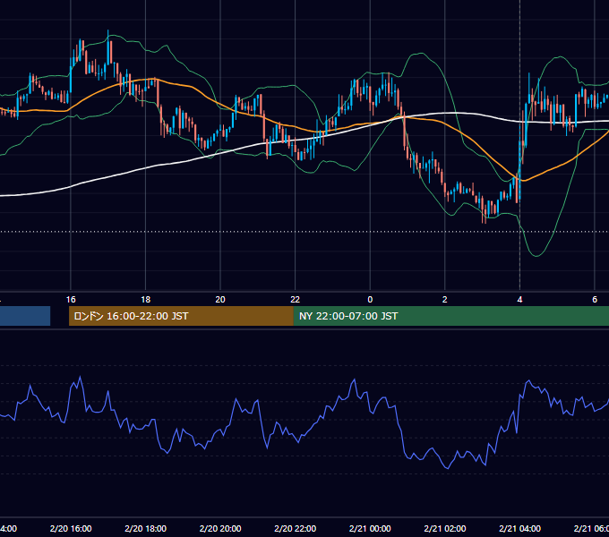The height and width of the screenshot is (537, 609).
Task: Click the 4 hour label on upper axis
Action: point(519,300)
